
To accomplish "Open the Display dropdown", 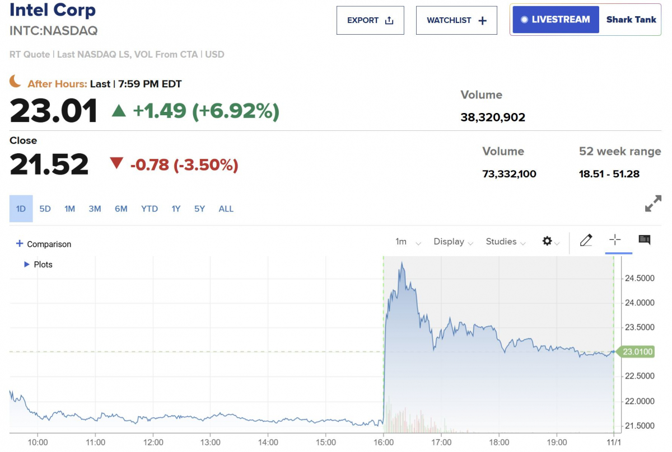I will click(x=454, y=242).
